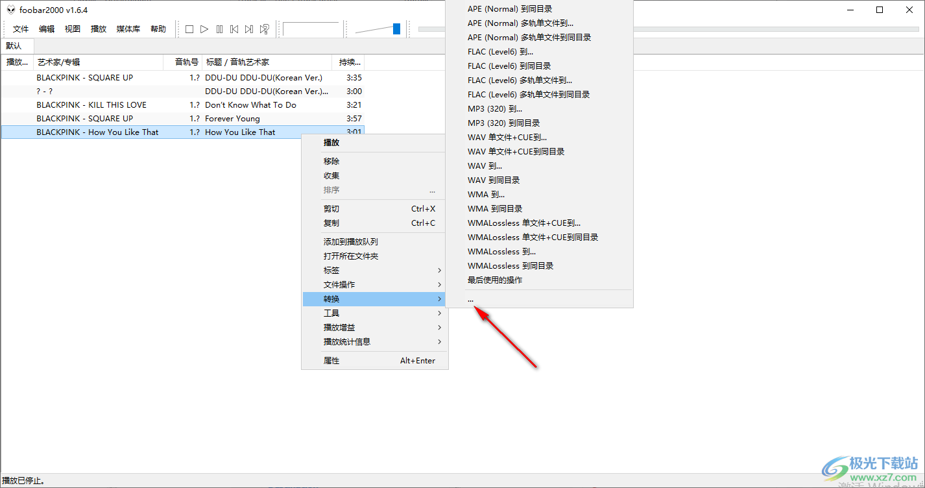The image size is (925, 488).
Task: Open the 文件 menu
Action: (21, 29)
